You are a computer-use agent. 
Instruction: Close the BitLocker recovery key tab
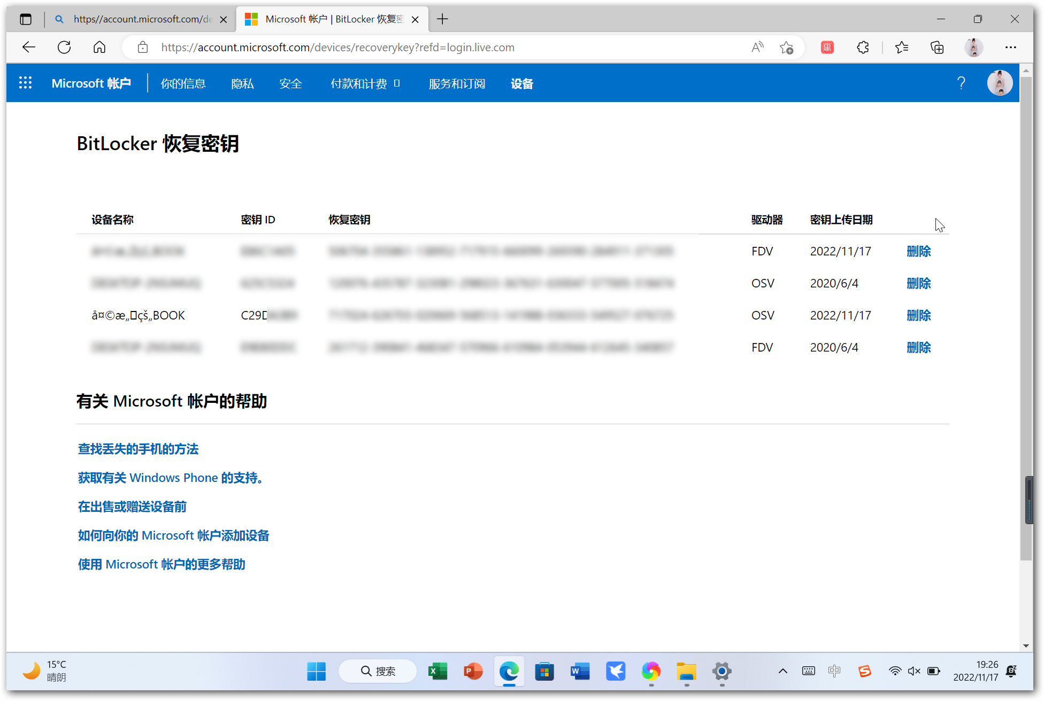(415, 19)
